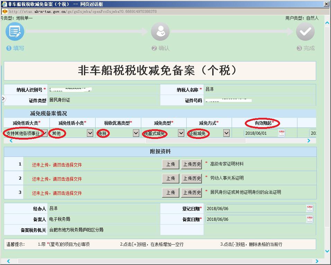Viewport: 331px width, 265px height.
Task: Click the step 2 确认 person icon
Action: tap(160, 31)
